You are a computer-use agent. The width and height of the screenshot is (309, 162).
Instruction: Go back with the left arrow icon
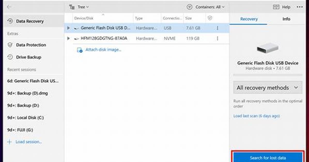point(9,7)
